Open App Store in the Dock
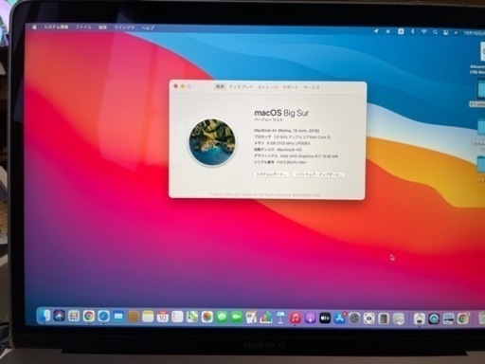Image resolution: width=485 pixels, height=364 pixels. (340, 318)
